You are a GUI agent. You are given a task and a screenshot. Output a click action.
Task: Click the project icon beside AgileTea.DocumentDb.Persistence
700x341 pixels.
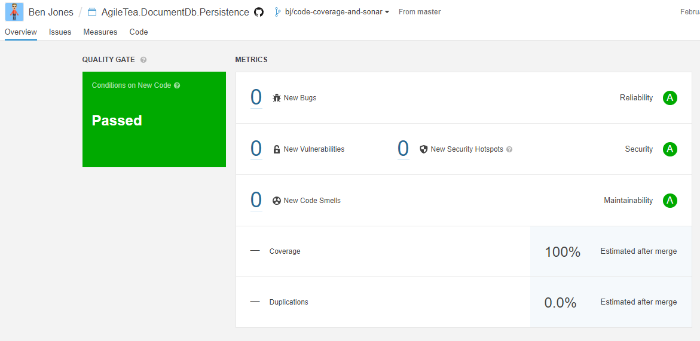(x=92, y=12)
